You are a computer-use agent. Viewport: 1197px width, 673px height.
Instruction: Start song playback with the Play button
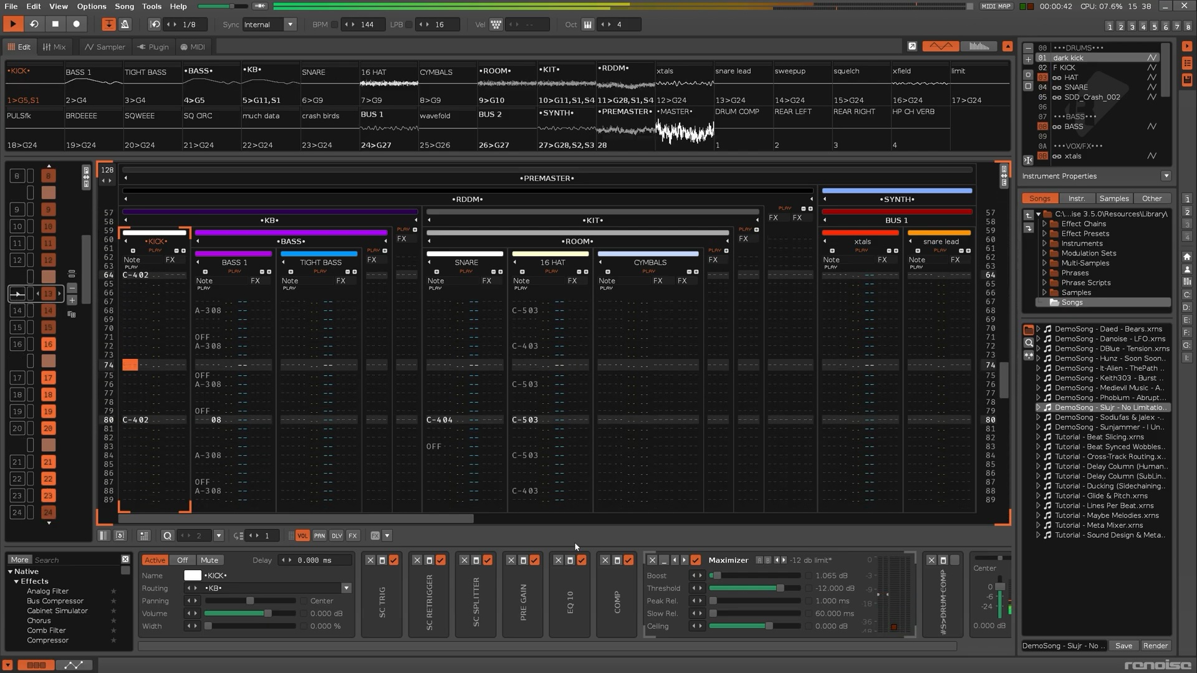(x=12, y=24)
